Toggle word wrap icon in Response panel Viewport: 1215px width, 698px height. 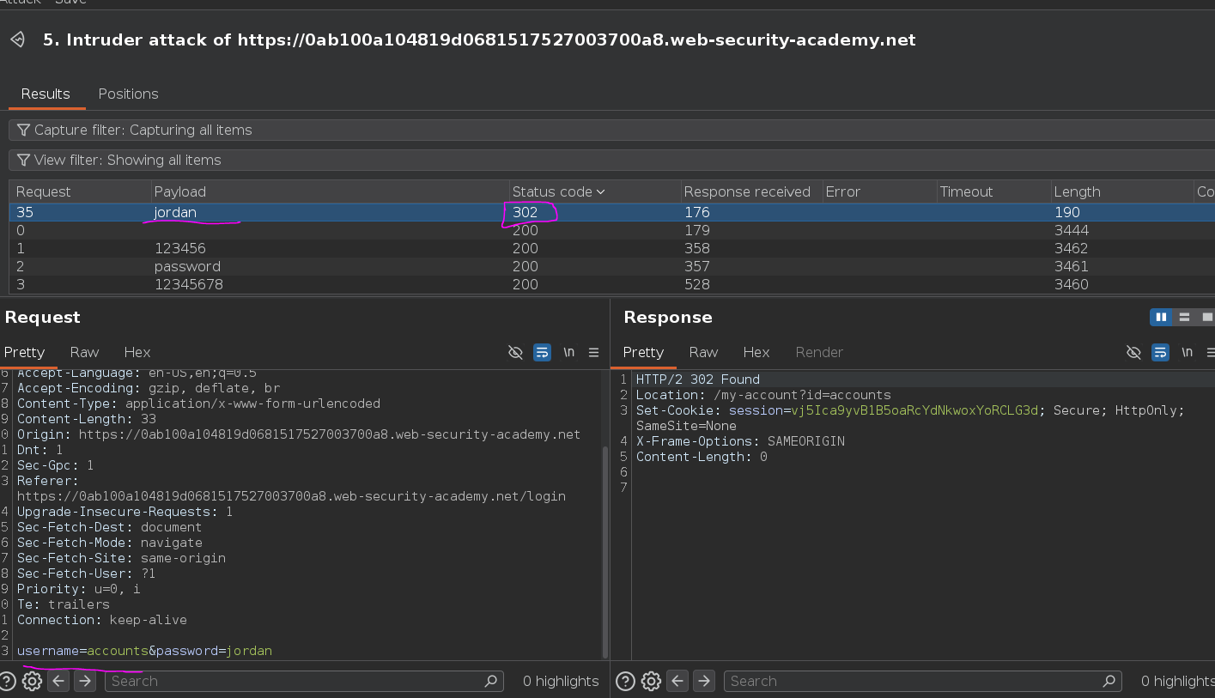click(1160, 352)
